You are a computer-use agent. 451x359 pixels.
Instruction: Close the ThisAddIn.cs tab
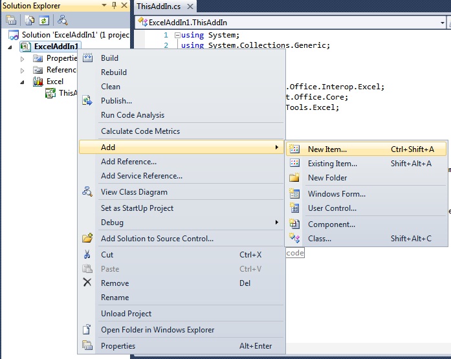click(x=190, y=6)
